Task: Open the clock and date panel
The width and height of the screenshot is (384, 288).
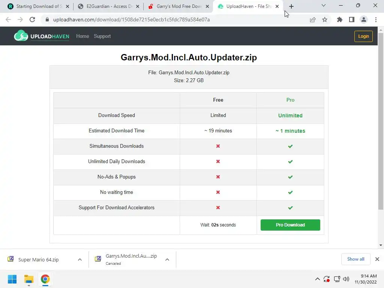Action: [x=366, y=279]
